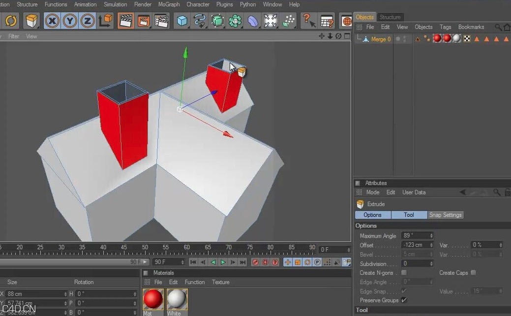The image size is (511, 316).
Task: Select the Cube primitive icon
Action: (183, 21)
